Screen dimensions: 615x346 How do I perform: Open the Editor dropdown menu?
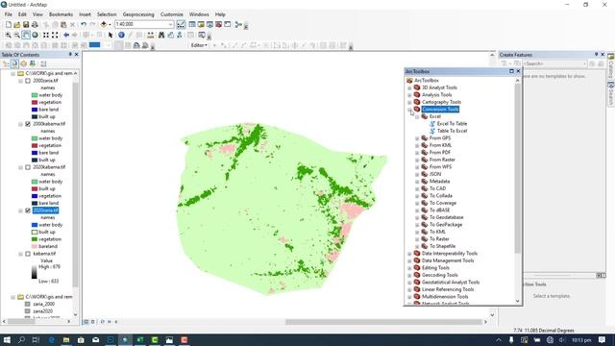tap(199, 45)
